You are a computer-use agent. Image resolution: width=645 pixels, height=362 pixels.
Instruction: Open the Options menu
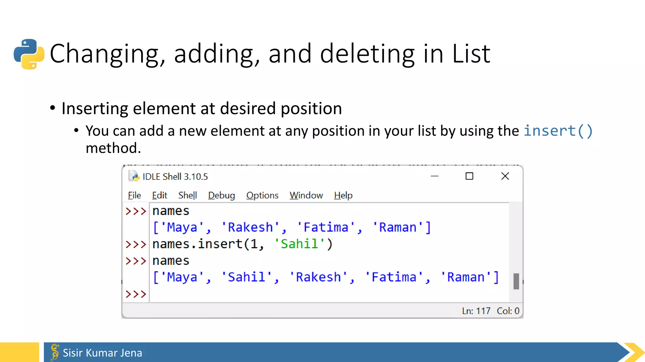pyautogui.click(x=262, y=195)
